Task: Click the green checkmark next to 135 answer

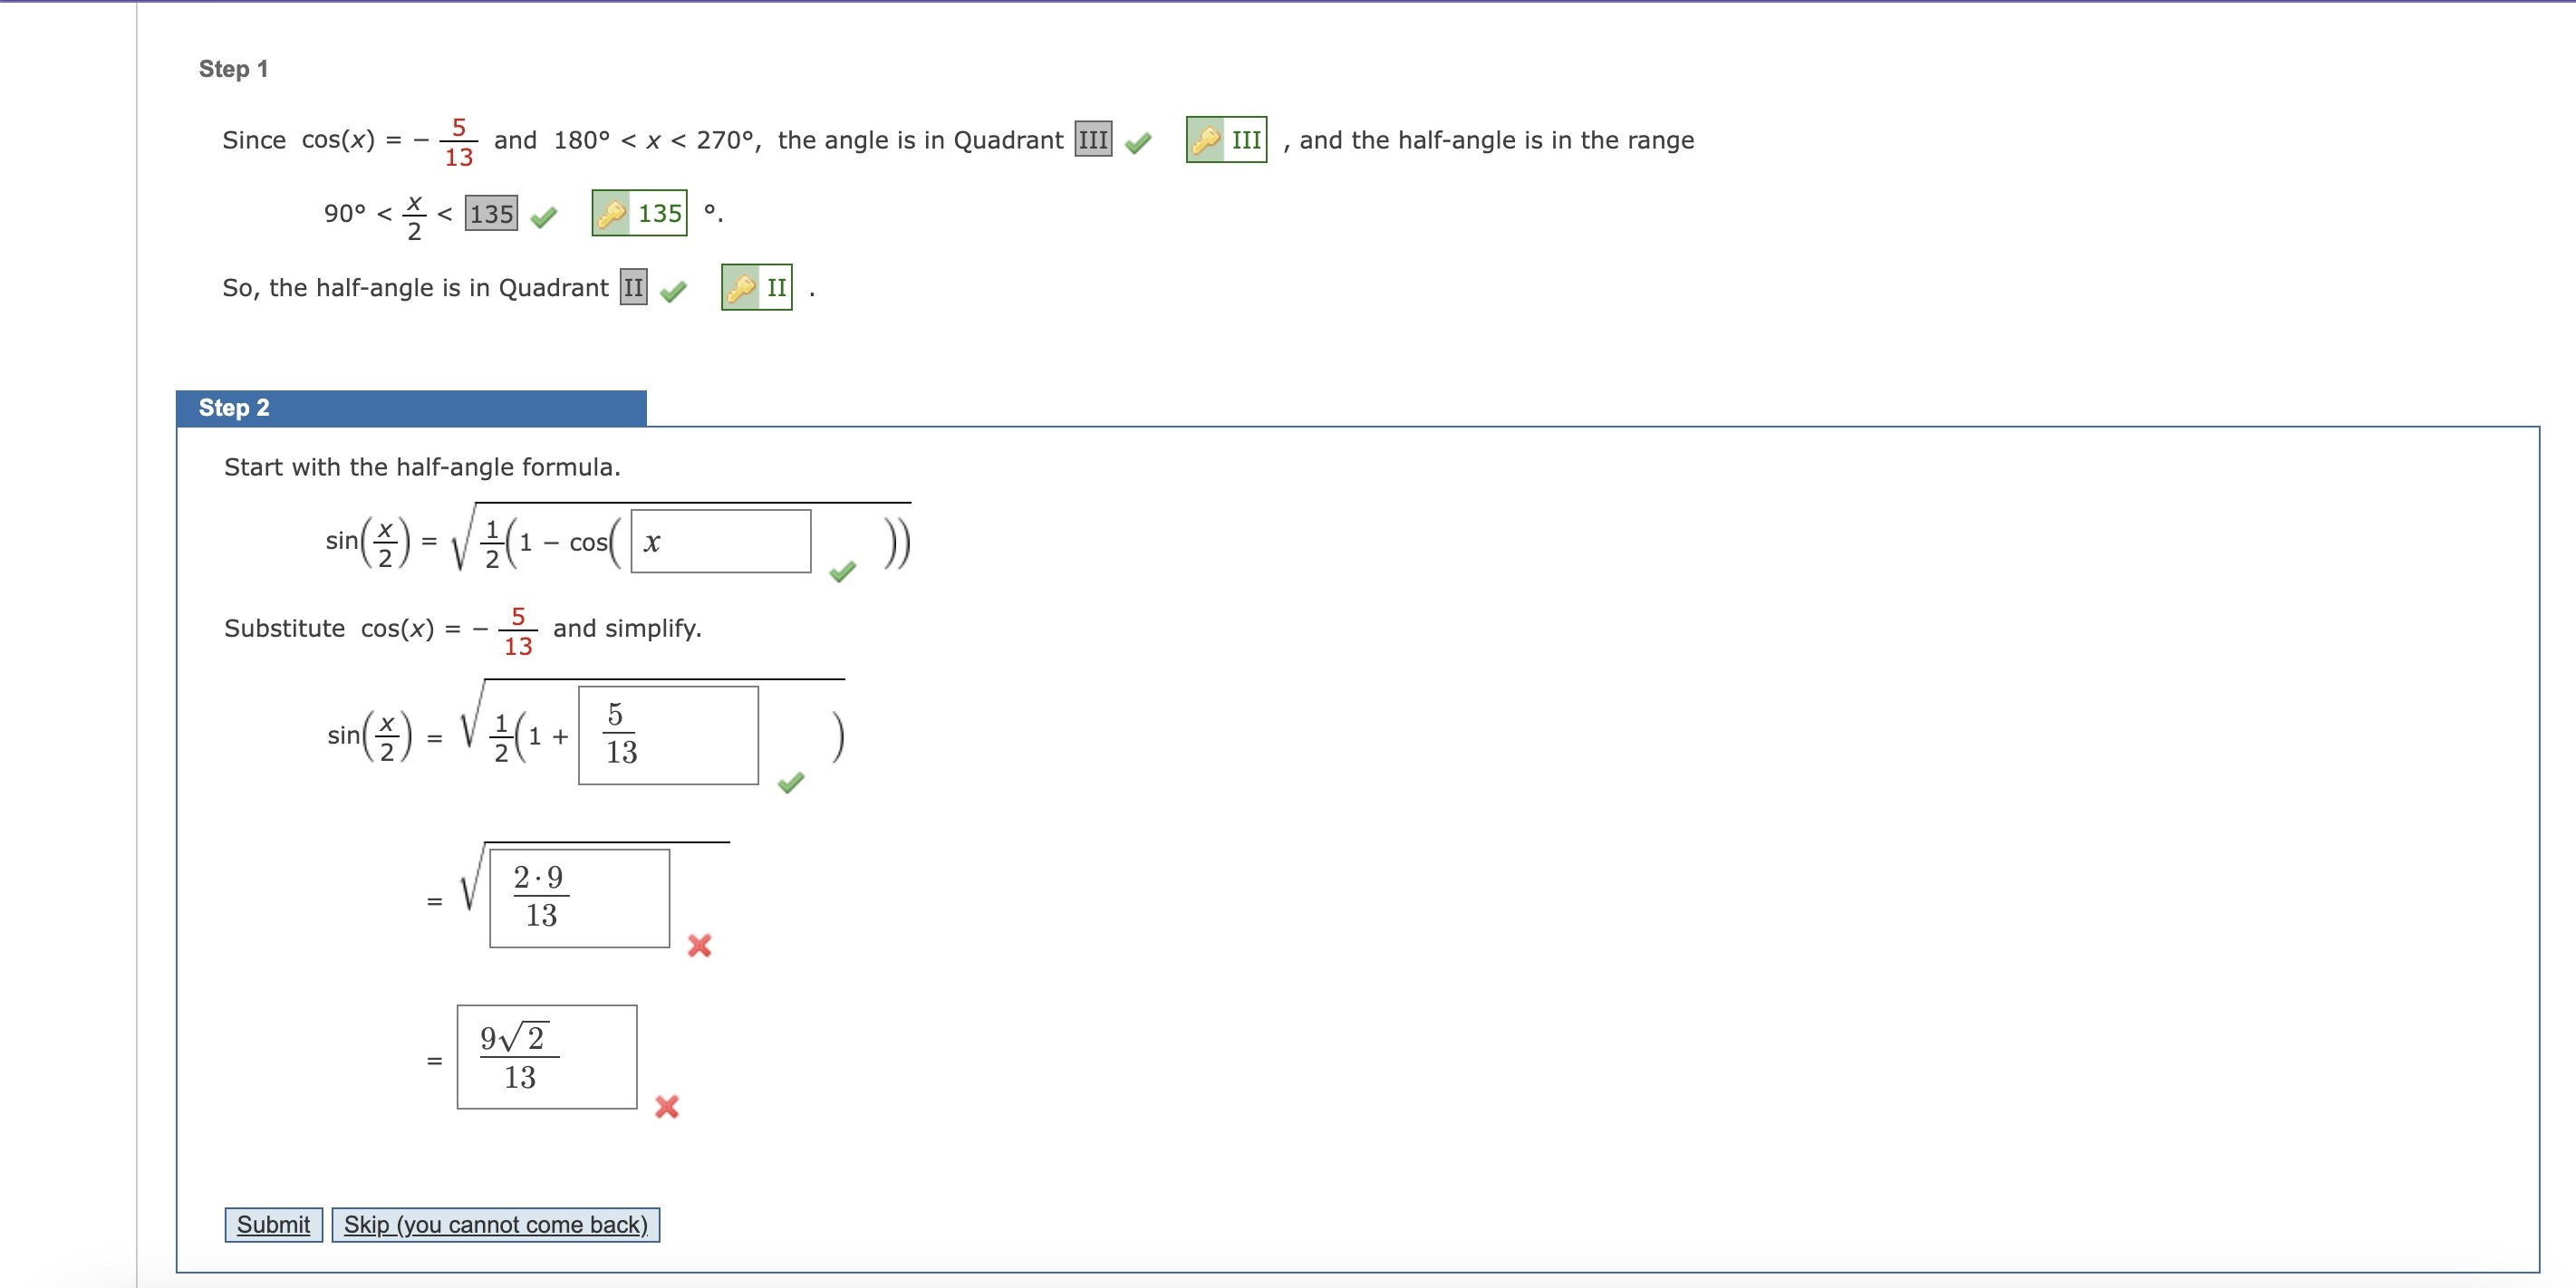Action: [x=544, y=216]
